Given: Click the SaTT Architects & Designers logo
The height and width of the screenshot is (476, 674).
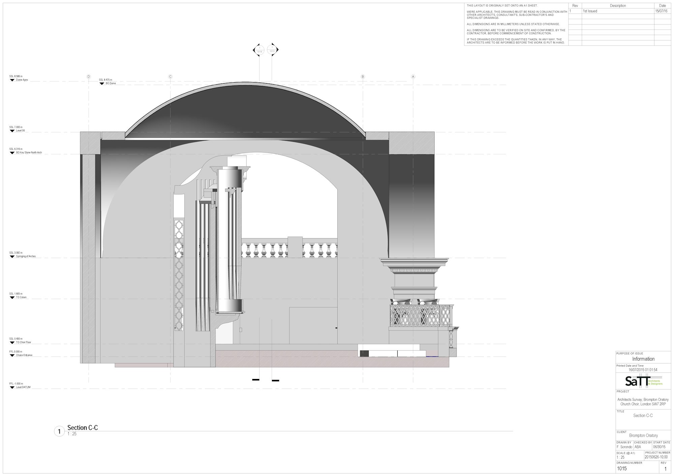Looking at the screenshot, I should [643, 381].
